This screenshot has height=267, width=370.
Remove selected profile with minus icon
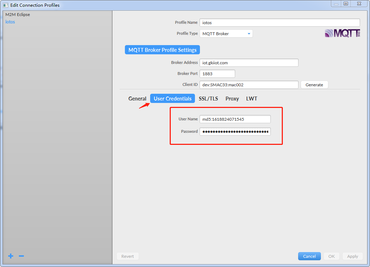(x=21, y=256)
